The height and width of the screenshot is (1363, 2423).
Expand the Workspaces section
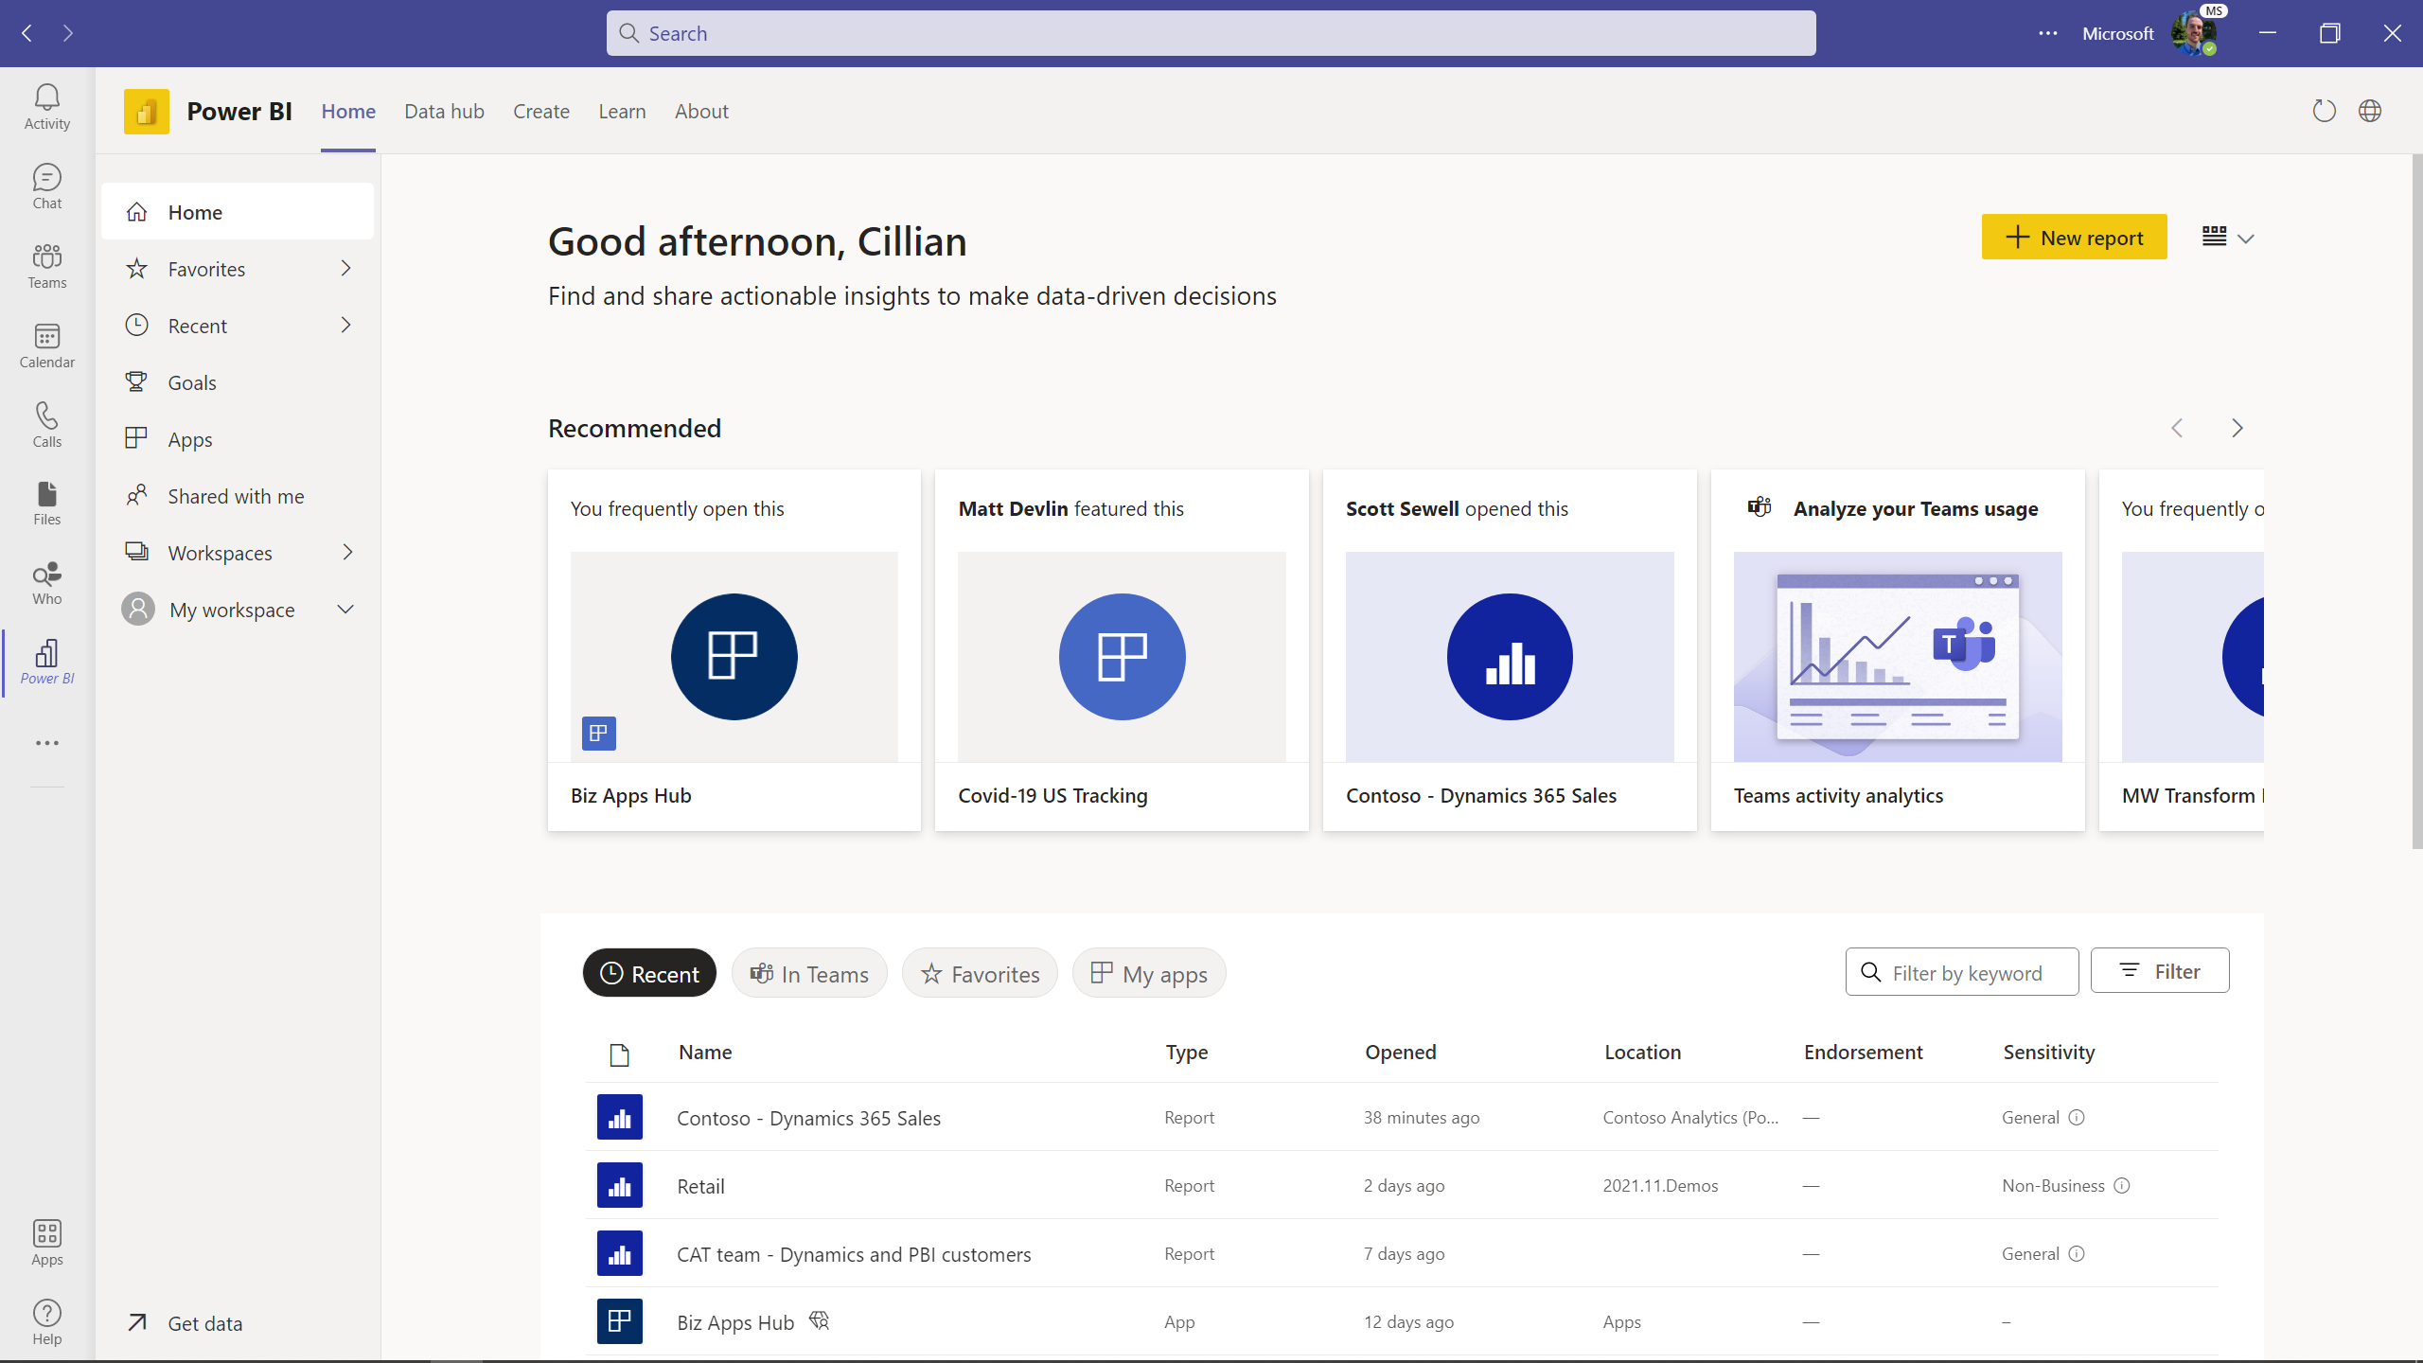[346, 552]
